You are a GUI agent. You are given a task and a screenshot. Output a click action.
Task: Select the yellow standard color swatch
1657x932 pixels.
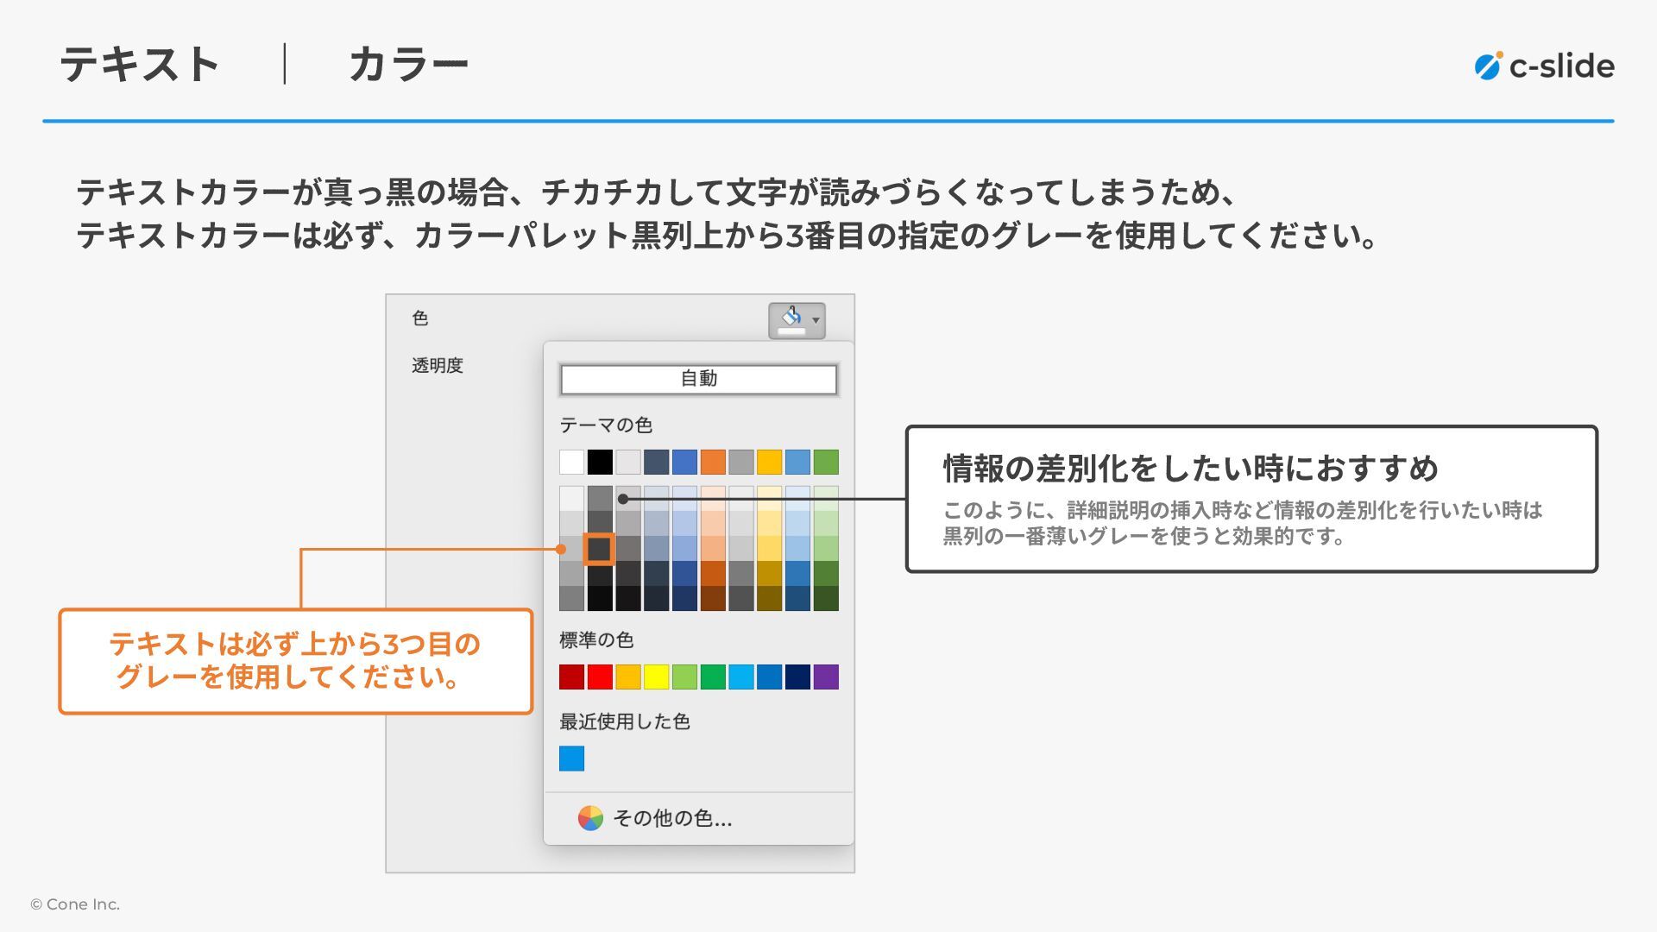point(656,677)
